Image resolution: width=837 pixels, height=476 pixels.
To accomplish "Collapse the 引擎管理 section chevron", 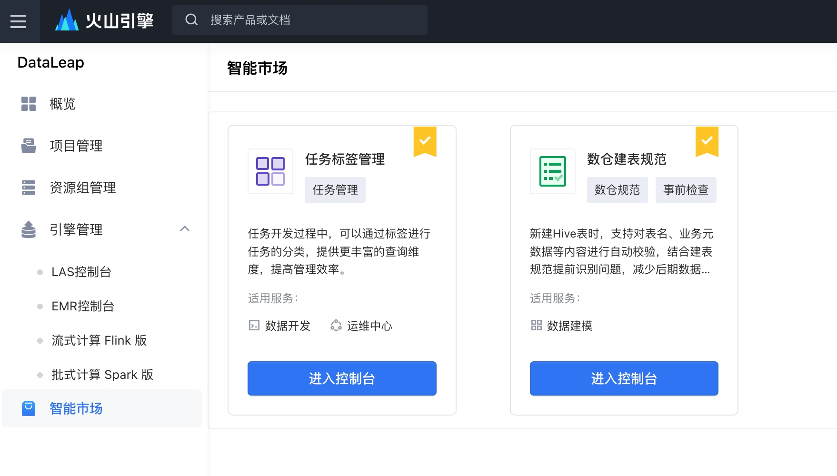I will point(185,229).
